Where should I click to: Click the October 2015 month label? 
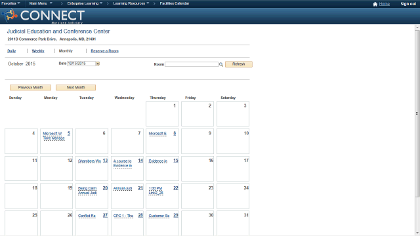22,64
